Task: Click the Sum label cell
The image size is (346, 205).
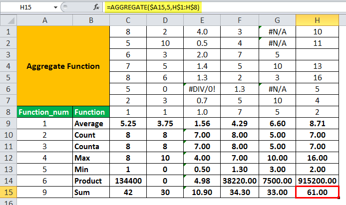Action: [91, 192]
